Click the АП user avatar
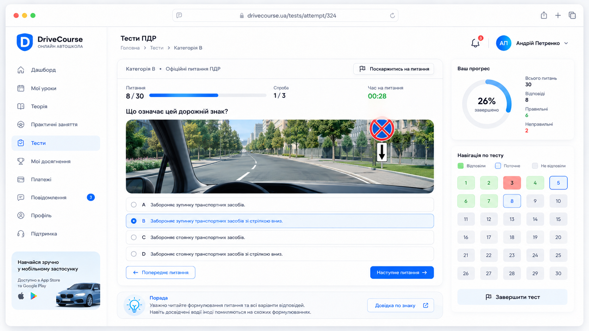The height and width of the screenshot is (331, 589). [503, 43]
